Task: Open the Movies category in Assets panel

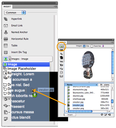Action: click(x=61, y=65)
